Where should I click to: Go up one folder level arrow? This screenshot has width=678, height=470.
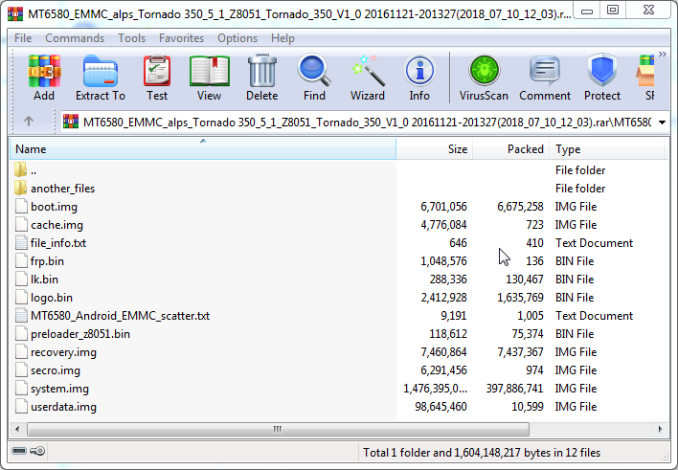tap(29, 121)
